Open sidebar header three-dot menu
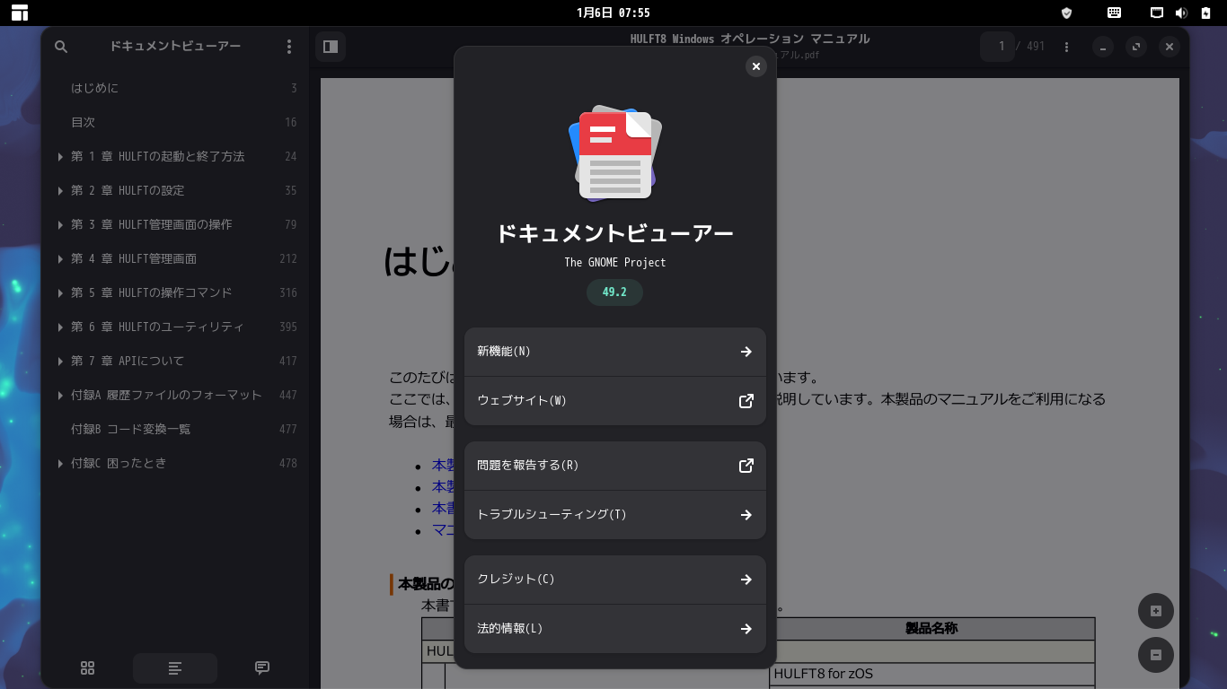Image resolution: width=1227 pixels, height=689 pixels. [288, 47]
